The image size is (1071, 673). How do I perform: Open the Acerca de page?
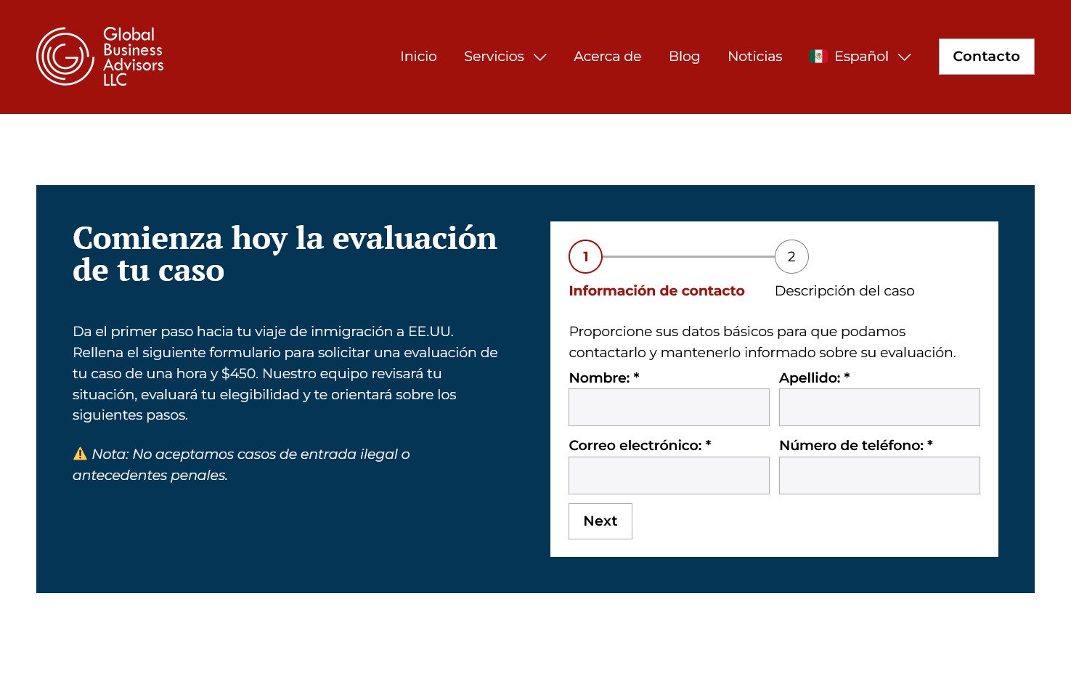[607, 57]
